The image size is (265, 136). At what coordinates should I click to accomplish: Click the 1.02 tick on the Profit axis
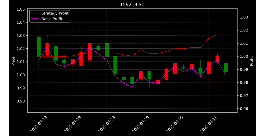click(244, 30)
